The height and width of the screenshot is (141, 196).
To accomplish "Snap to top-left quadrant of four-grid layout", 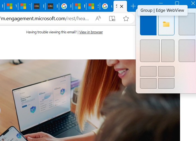I will coord(148,71).
